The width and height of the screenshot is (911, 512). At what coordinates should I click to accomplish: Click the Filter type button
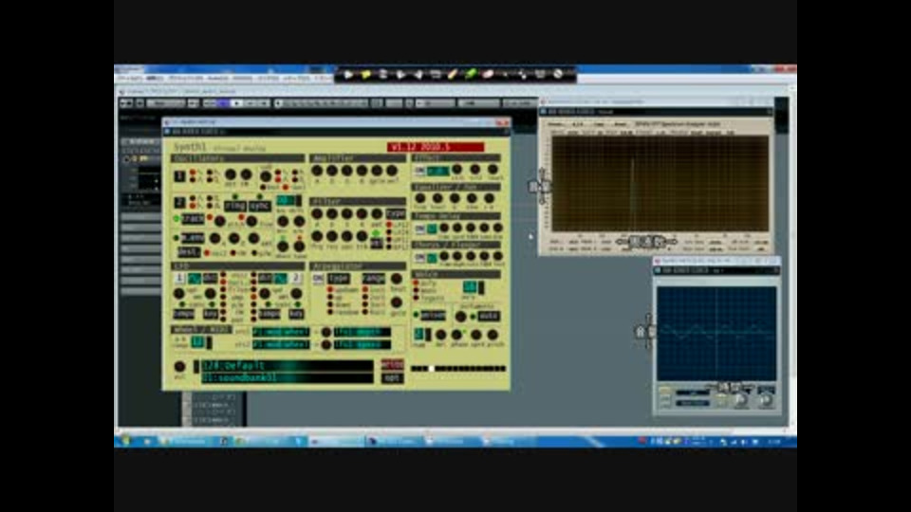[396, 213]
